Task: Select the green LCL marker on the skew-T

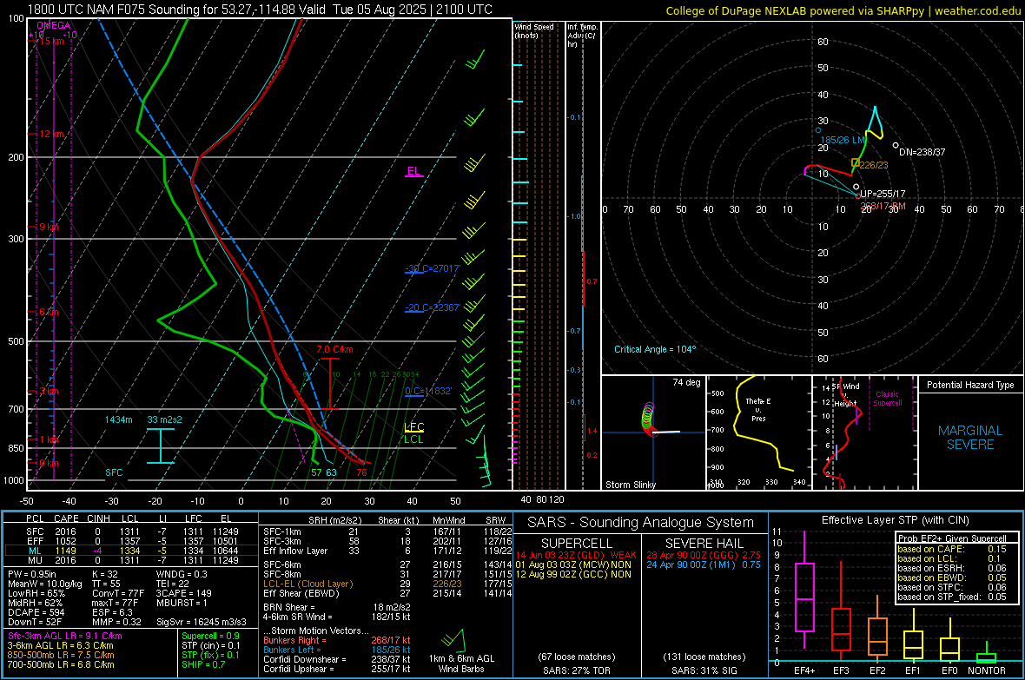Action: (413, 439)
